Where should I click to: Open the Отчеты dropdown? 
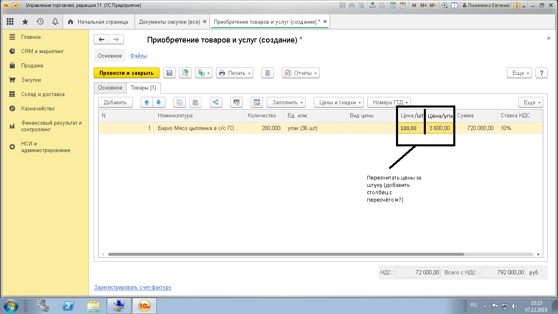point(301,73)
